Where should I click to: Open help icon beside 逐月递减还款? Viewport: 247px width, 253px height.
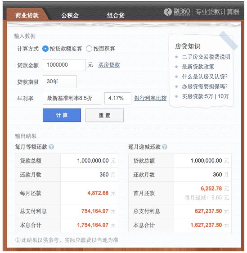(x=165, y=147)
